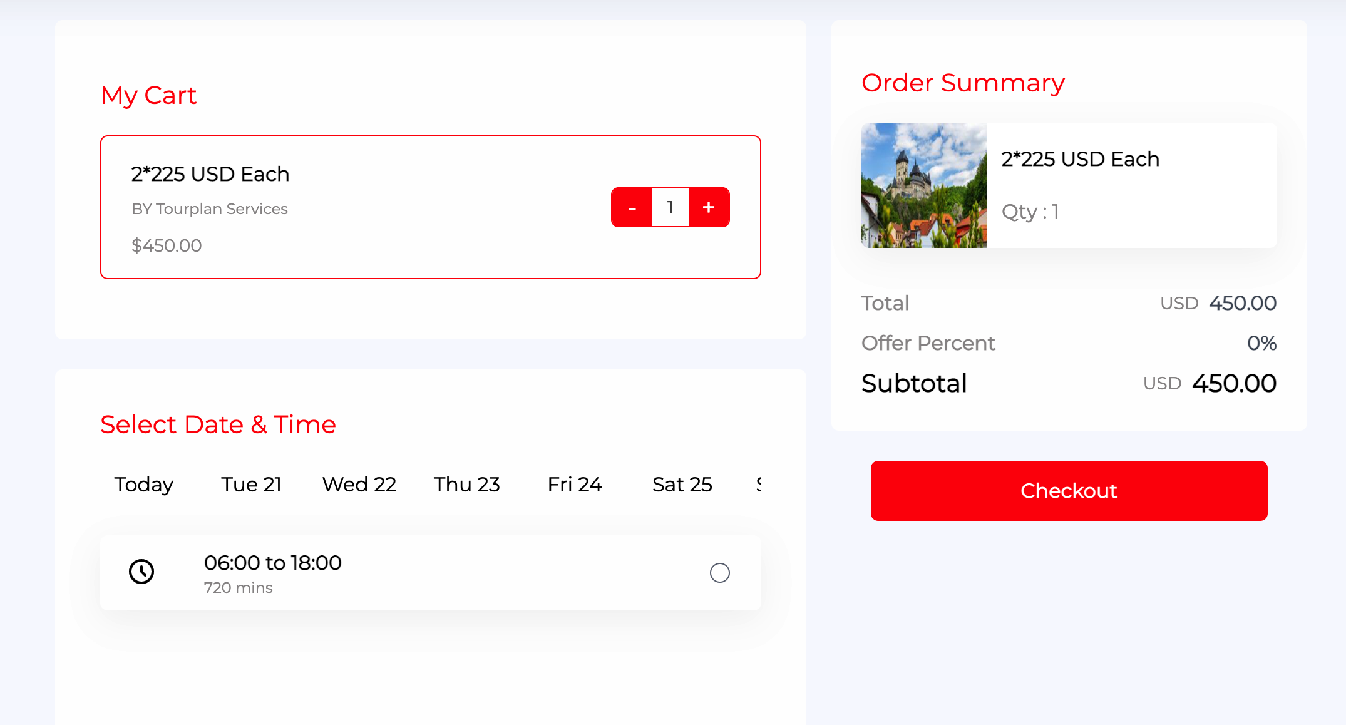Viewport: 1346px width, 725px height.
Task: Click BY Tourplan Services text
Action: tap(209, 208)
